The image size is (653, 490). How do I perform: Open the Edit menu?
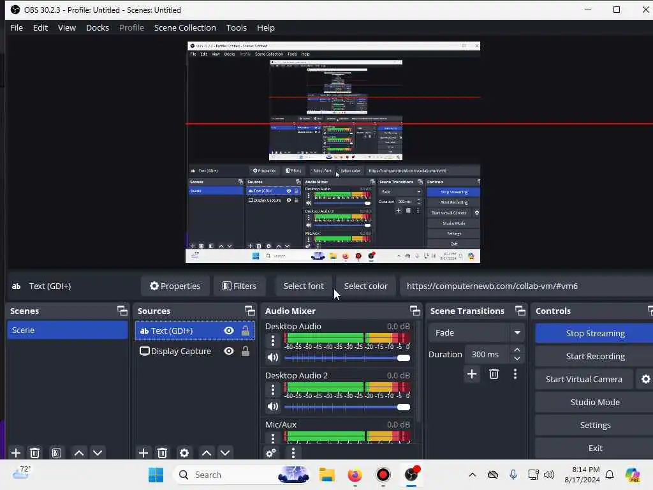pos(40,27)
